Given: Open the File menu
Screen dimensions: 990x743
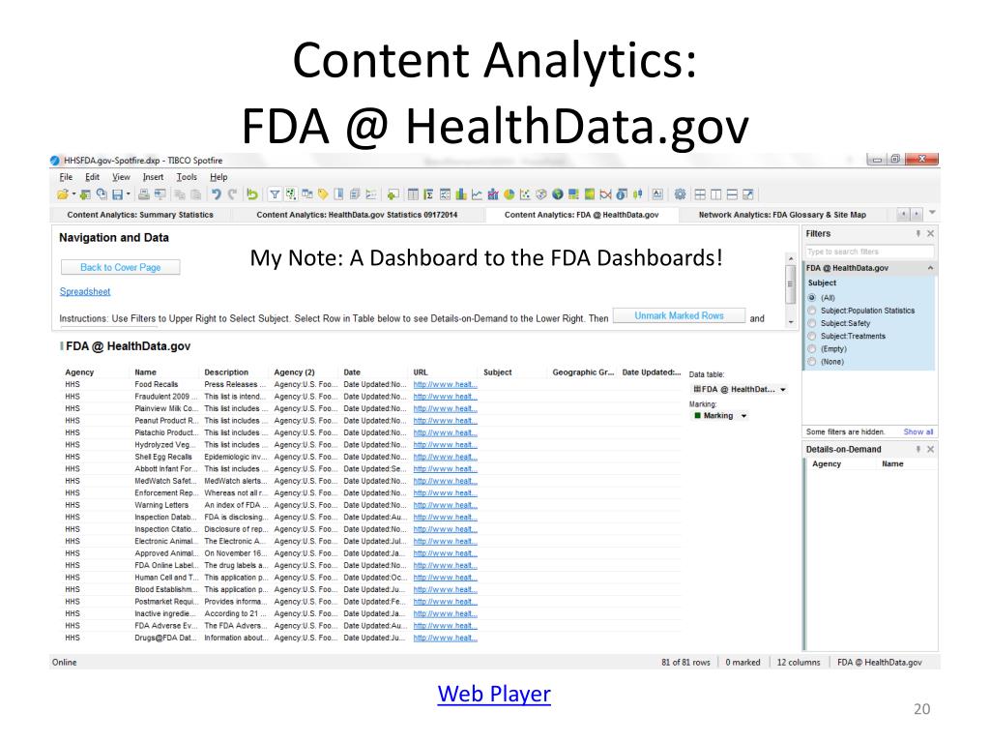Looking at the screenshot, I should pyautogui.click(x=66, y=177).
